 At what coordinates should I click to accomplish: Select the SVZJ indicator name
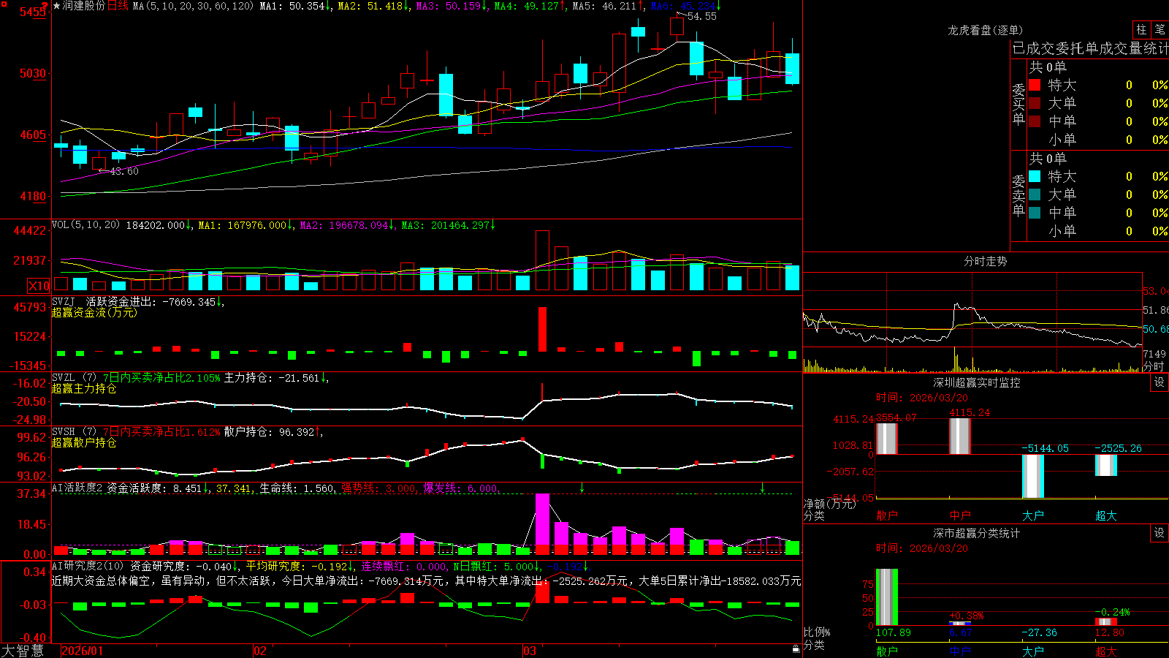(x=64, y=301)
